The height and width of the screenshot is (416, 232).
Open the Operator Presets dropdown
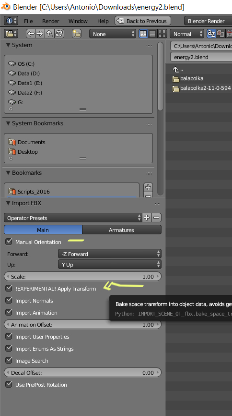pos(73,218)
